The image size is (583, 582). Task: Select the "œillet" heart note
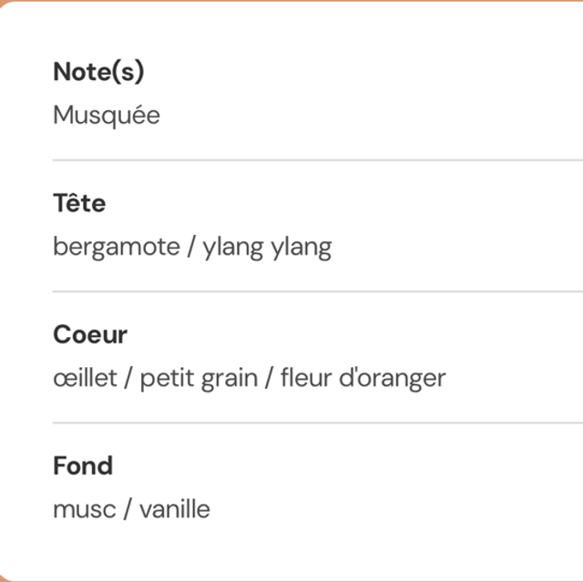click(x=86, y=378)
